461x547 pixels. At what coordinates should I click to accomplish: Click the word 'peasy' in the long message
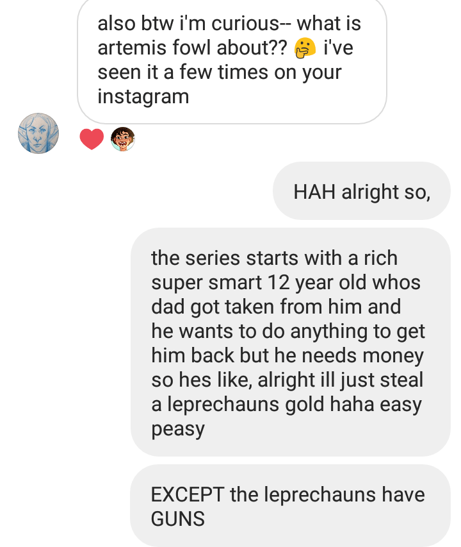tap(178, 429)
